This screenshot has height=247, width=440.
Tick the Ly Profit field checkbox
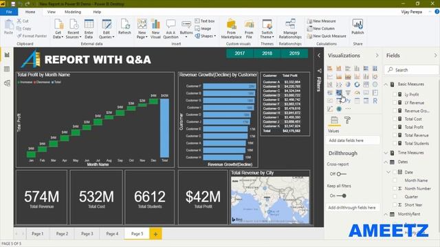click(395, 95)
